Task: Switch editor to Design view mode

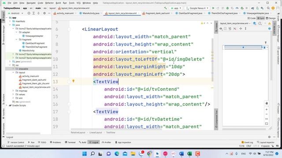Action: [x=271, y=18]
